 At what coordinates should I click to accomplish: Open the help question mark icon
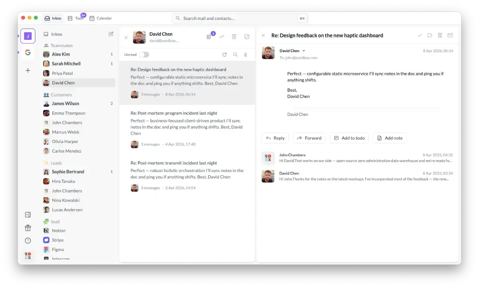(x=28, y=241)
